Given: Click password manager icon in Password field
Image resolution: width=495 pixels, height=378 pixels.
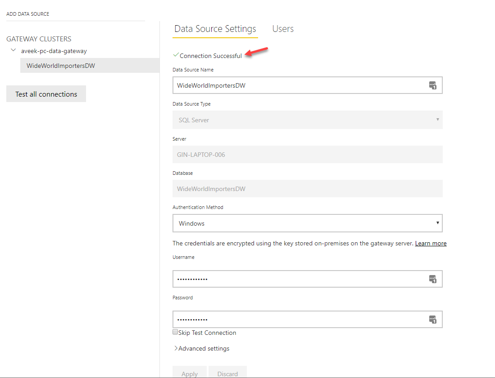Looking at the screenshot, I should coord(433,320).
